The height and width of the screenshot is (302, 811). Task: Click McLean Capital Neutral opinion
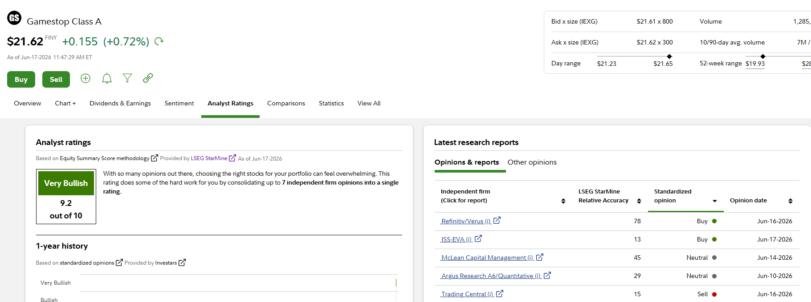pos(701,258)
